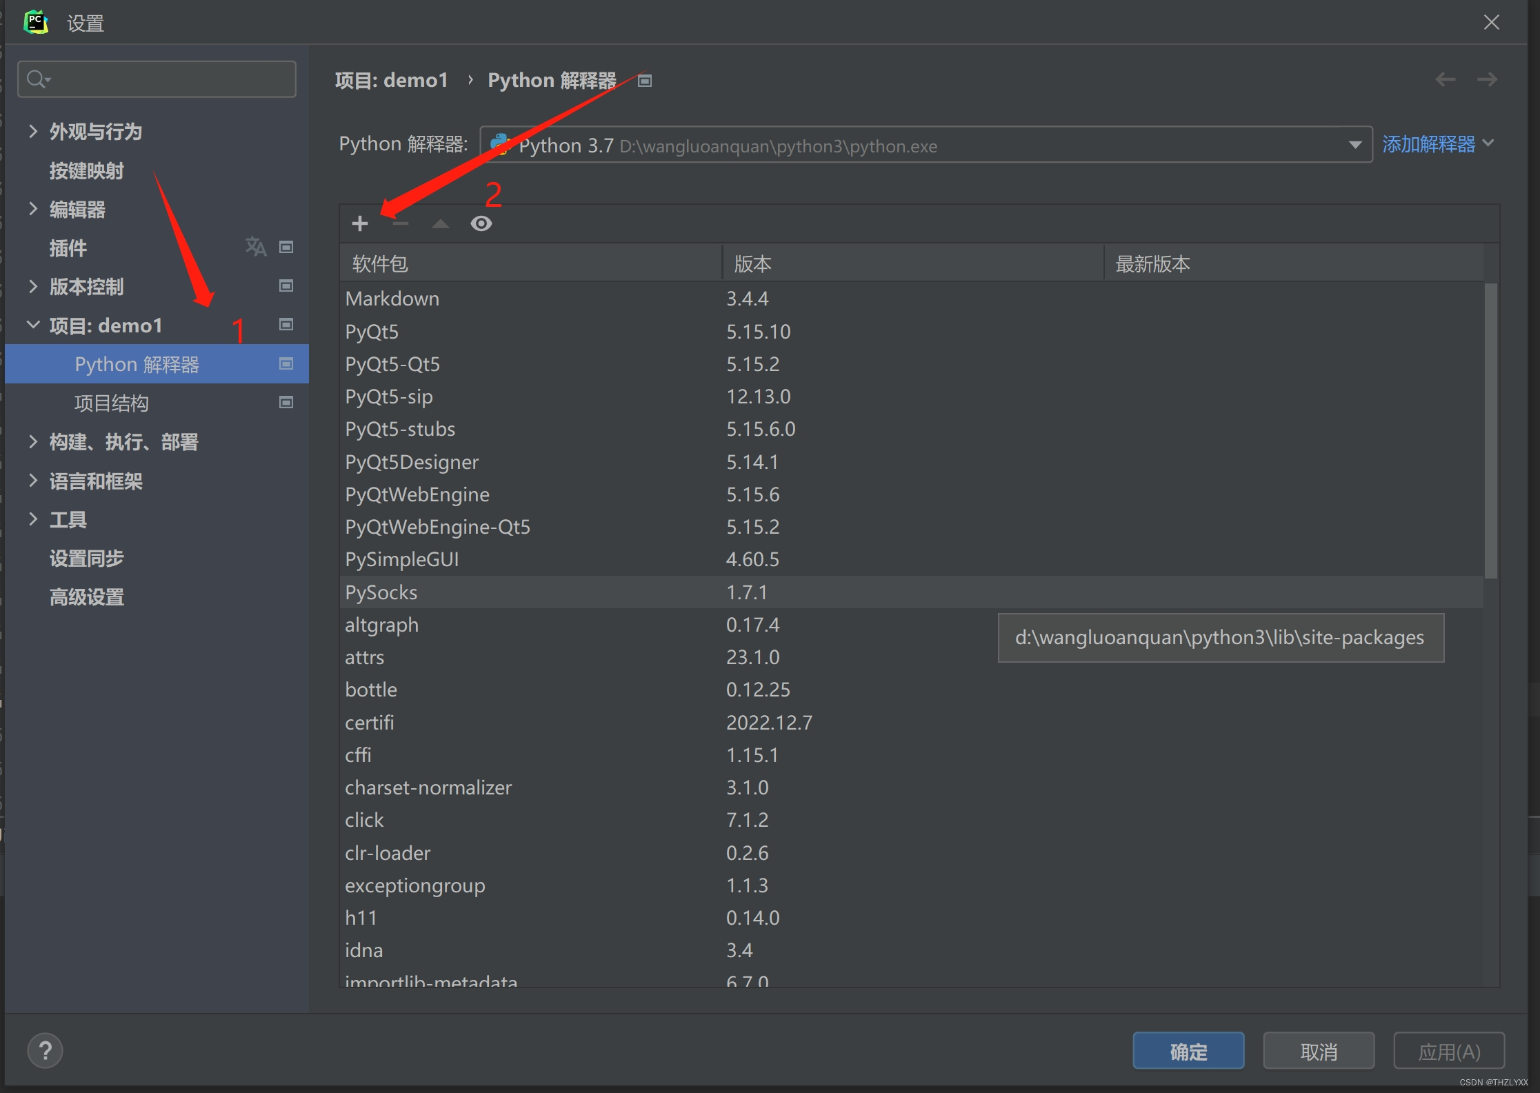The width and height of the screenshot is (1540, 1093).
Task: Select the PyQtWebEngine package row
Action: (x=911, y=494)
